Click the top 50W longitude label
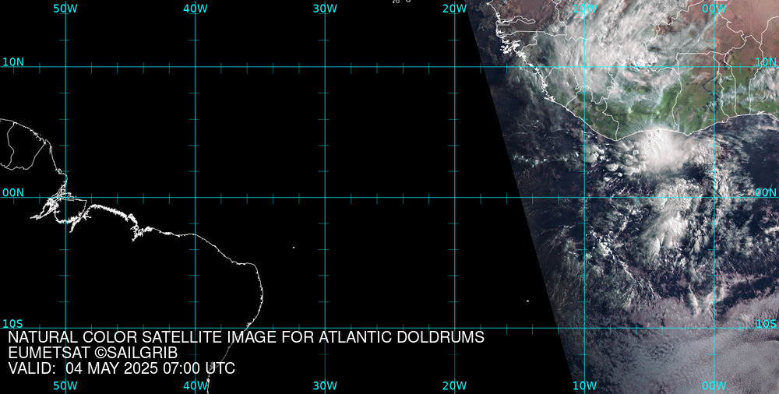Image resolution: width=779 pixels, height=394 pixels. [65, 9]
